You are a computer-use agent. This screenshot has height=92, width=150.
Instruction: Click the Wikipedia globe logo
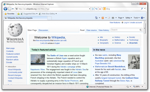(15, 30)
